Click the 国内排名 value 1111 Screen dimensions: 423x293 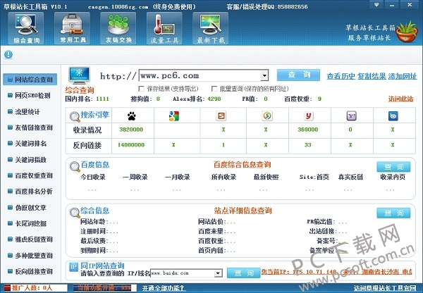pos(102,99)
